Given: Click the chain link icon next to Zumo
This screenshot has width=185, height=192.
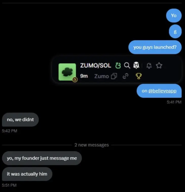Looking at the screenshot, I should point(125,76).
